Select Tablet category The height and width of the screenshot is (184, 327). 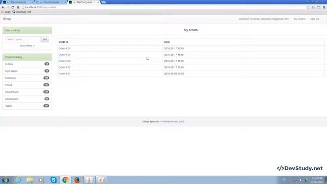[x=27, y=106]
